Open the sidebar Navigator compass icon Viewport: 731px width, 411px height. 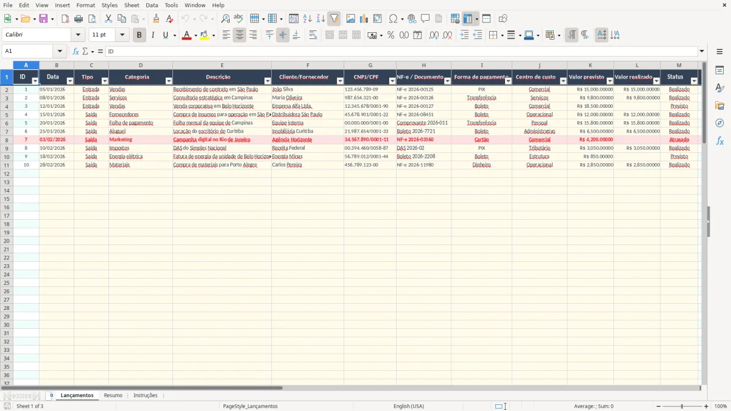click(x=719, y=124)
